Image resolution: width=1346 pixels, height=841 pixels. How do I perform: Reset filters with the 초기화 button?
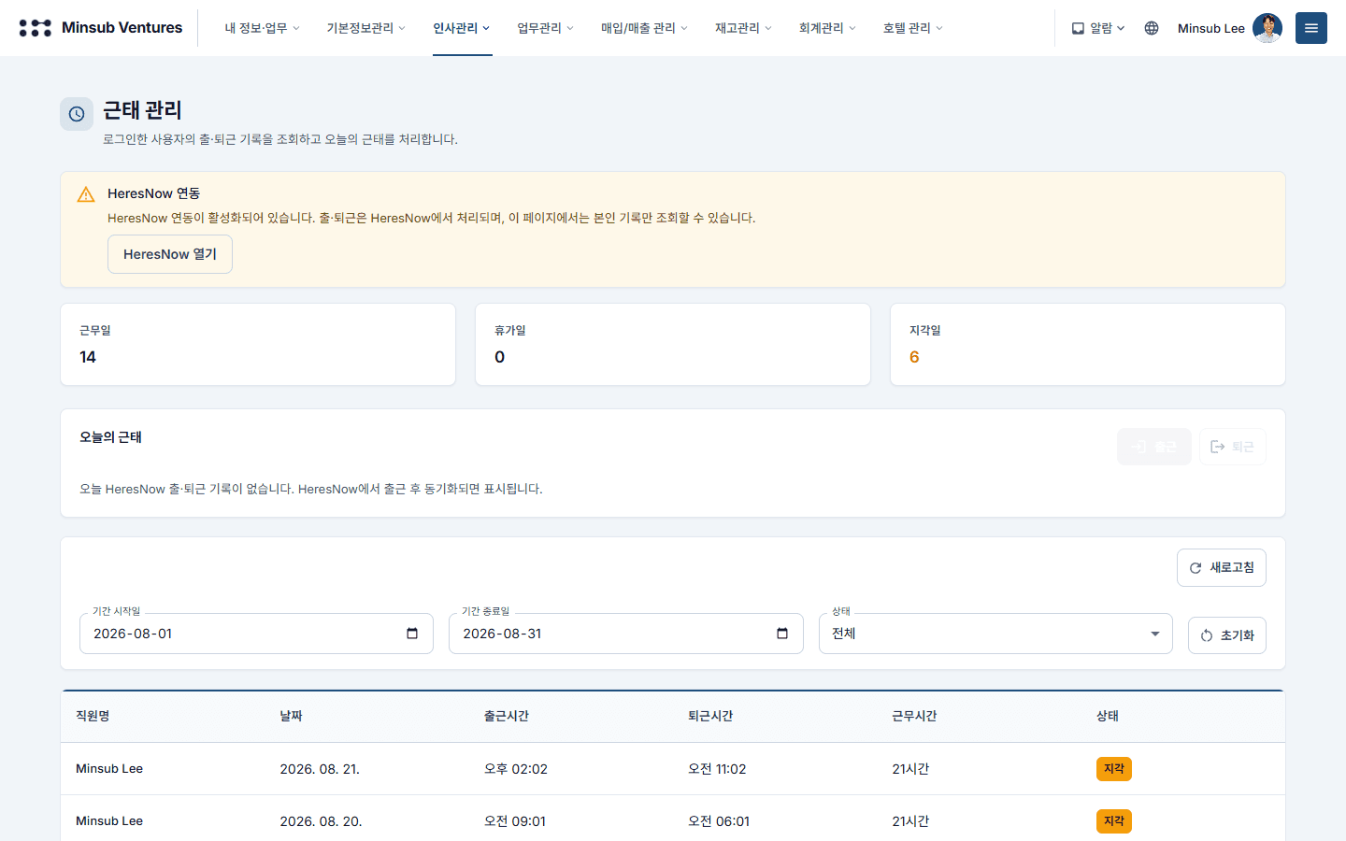pos(1227,635)
